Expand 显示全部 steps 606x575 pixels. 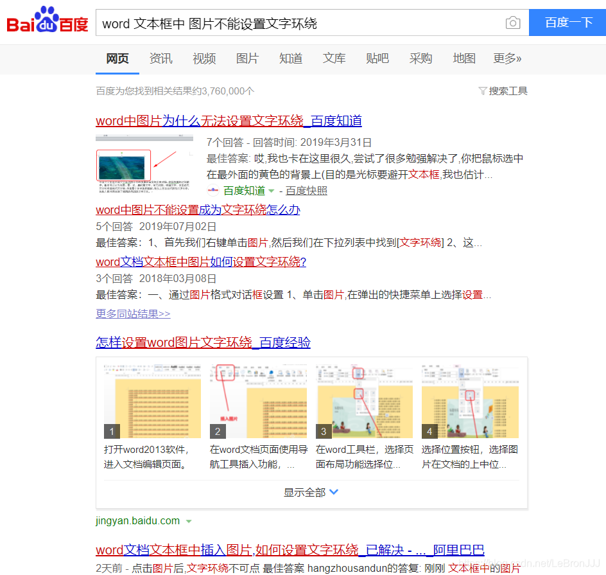[x=311, y=492]
